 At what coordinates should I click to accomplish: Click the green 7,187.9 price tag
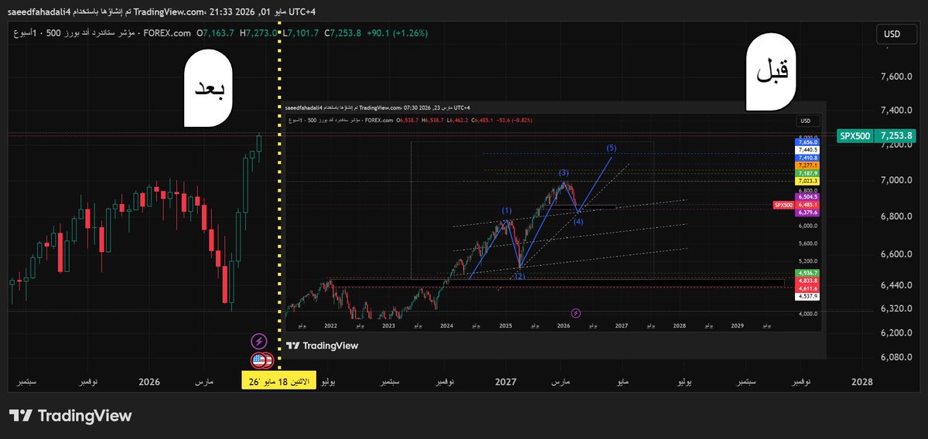click(807, 173)
